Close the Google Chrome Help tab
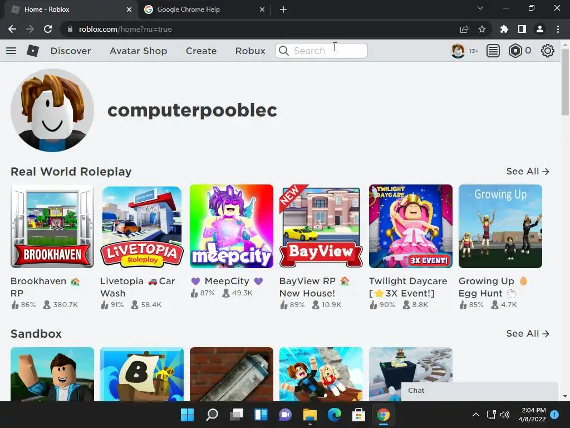Image resolution: width=570 pixels, height=428 pixels. [262, 9]
